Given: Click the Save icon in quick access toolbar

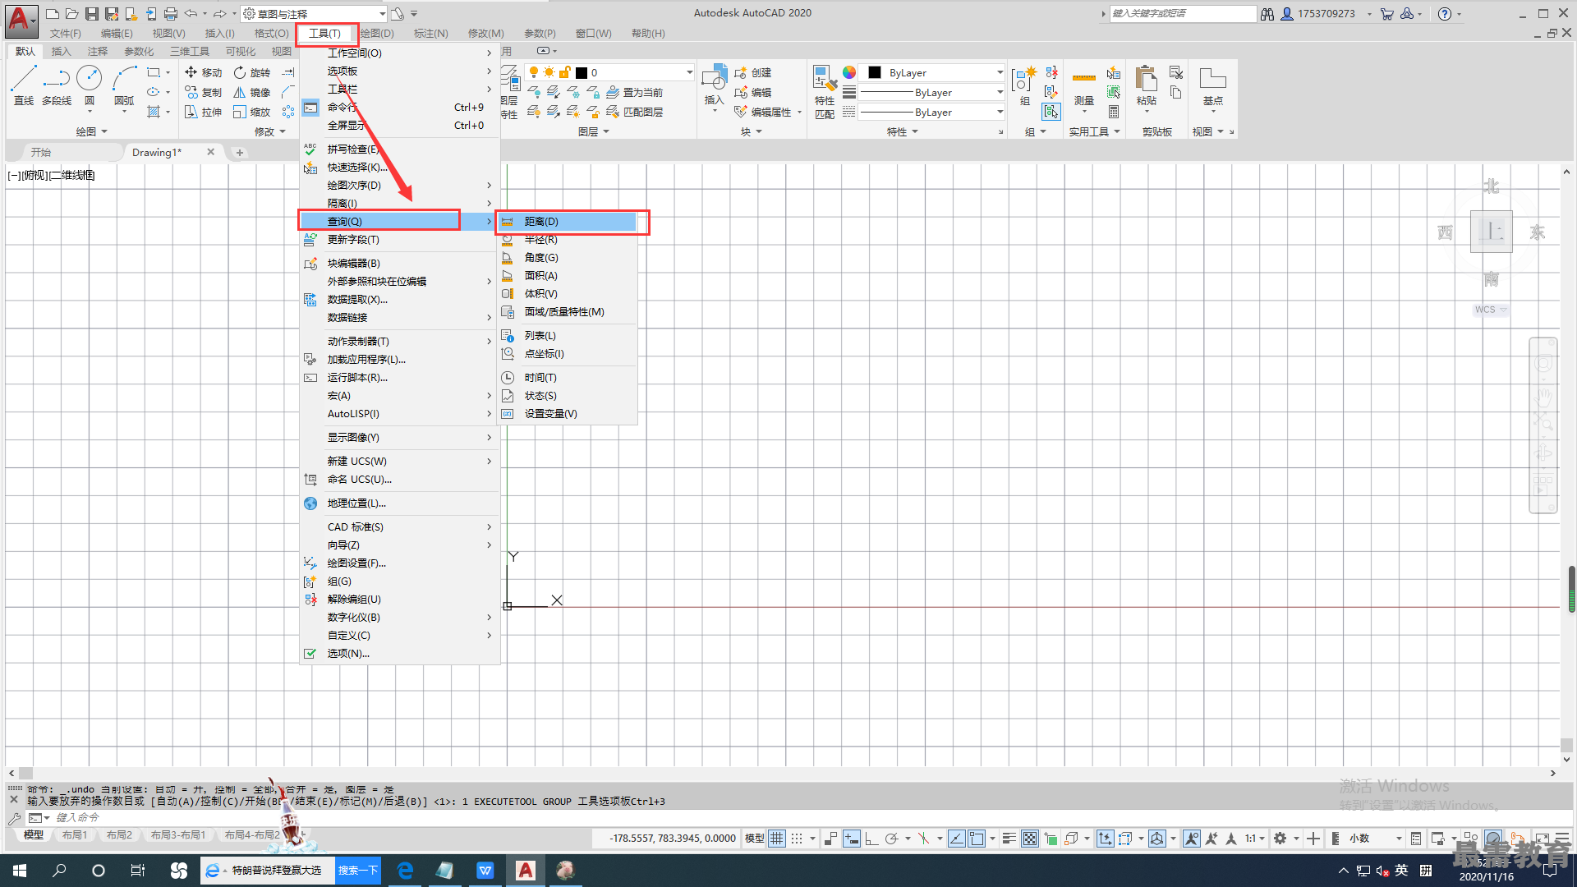Looking at the screenshot, I should 92,13.
